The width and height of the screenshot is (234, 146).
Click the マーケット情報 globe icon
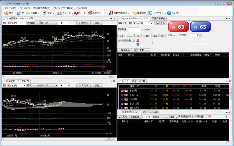click(x=18, y=13)
